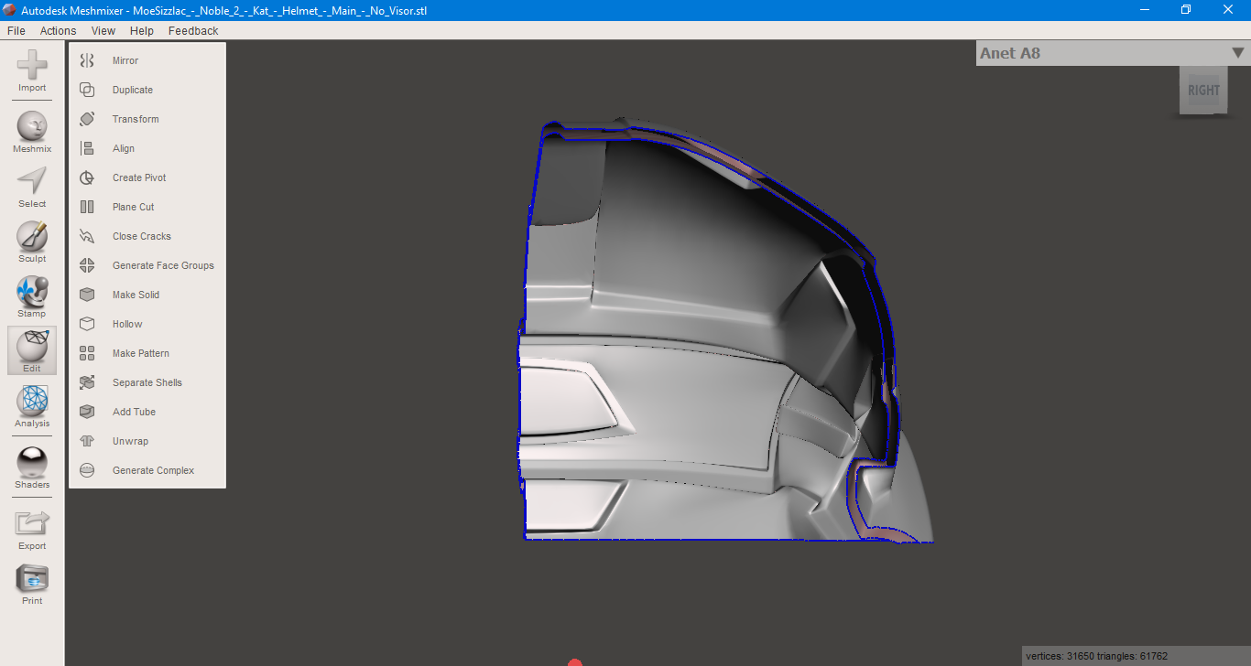Open the View menu
Screen dimensions: 1251x666
[x=103, y=30]
